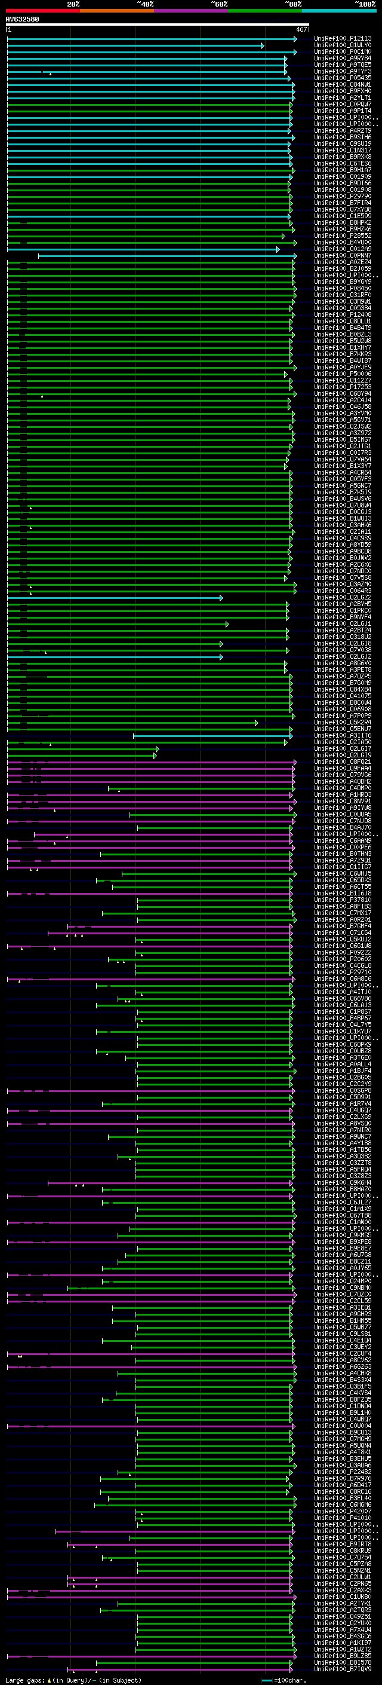Click the cyan alignment bar of UniRef100_P12113

[152, 39]
